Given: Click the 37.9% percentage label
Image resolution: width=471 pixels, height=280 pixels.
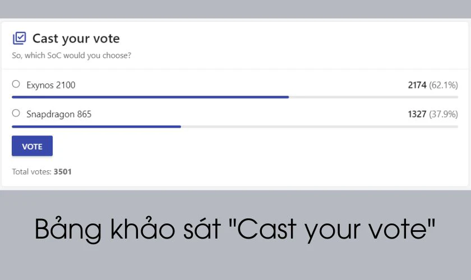Looking at the screenshot, I should (444, 114).
